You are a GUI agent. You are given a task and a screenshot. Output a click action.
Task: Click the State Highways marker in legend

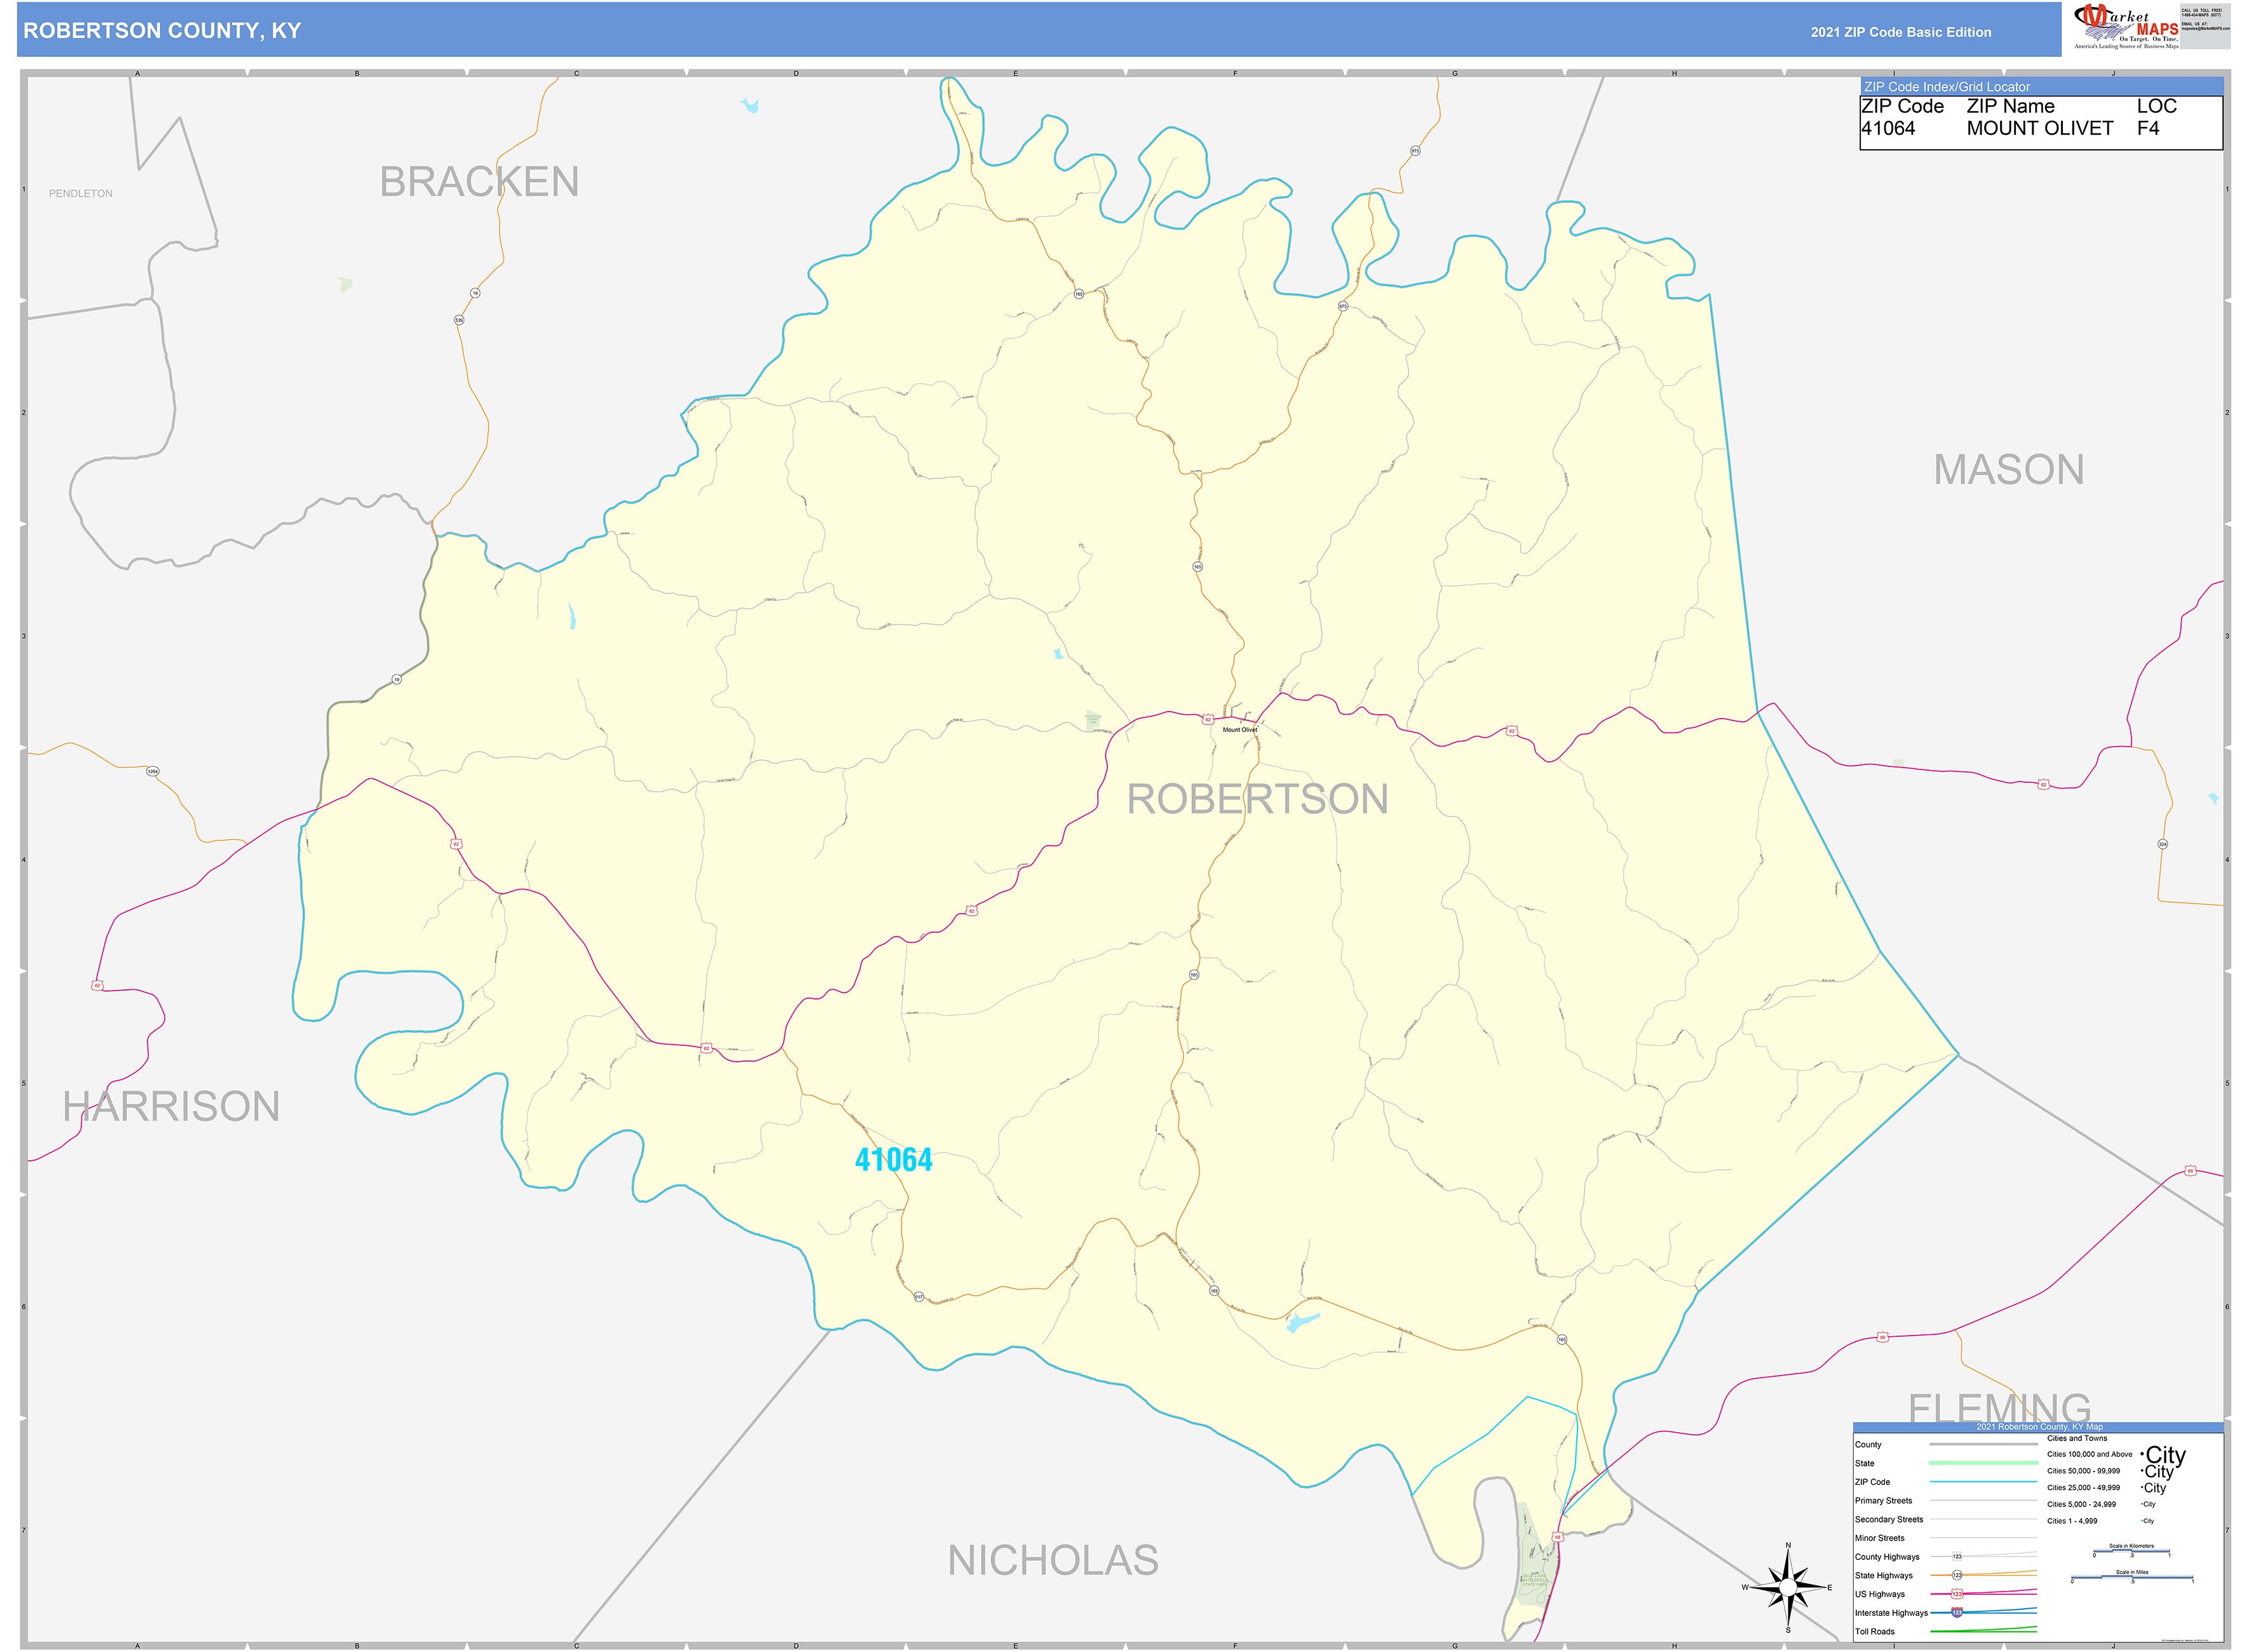coord(1957,1575)
